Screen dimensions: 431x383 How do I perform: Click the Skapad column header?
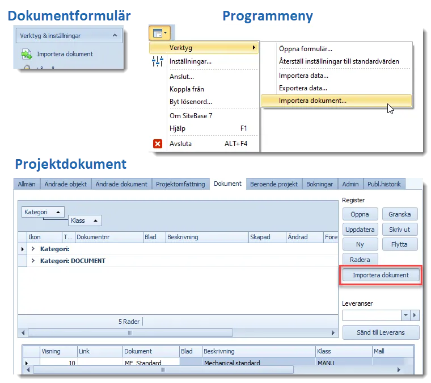pyautogui.click(x=267, y=237)
